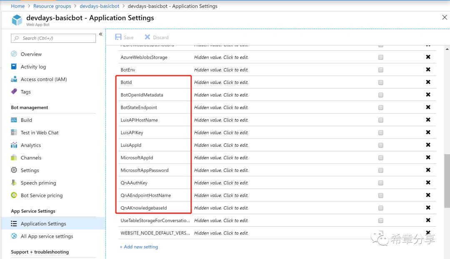Click the Activity log icon
Screen dimensions: 450x259
(x=14, y=67)
